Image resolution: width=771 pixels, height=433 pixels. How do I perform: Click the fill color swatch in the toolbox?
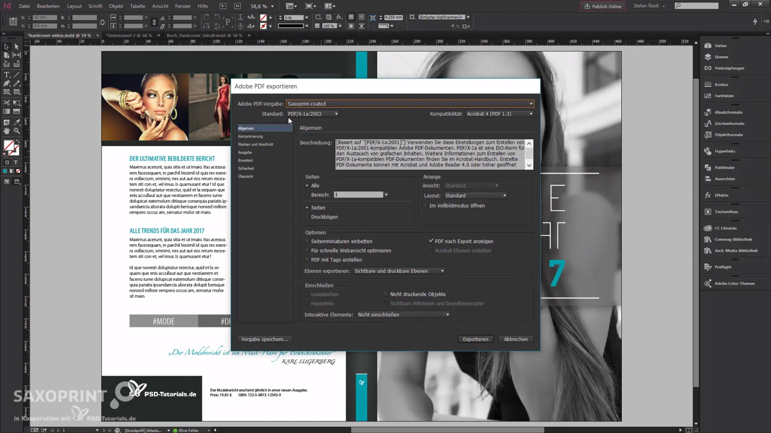[8, 145]
